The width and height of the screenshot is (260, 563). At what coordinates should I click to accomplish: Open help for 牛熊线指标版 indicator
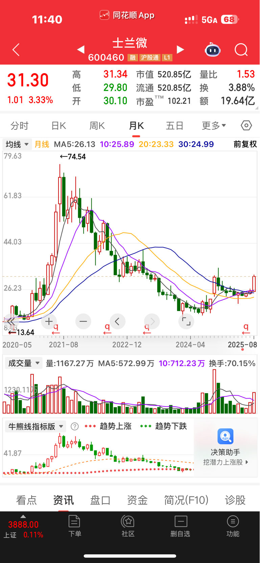coord(75,426)
